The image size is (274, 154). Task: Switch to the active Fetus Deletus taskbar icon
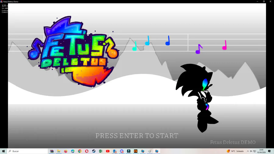pyautogui.click(x=156, y=151)
